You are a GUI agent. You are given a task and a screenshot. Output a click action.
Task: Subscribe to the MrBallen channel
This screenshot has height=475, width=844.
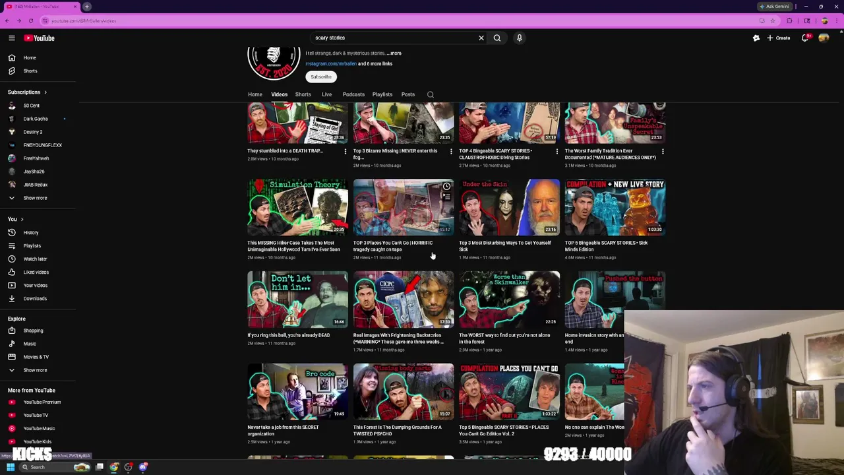coord(321,77)
